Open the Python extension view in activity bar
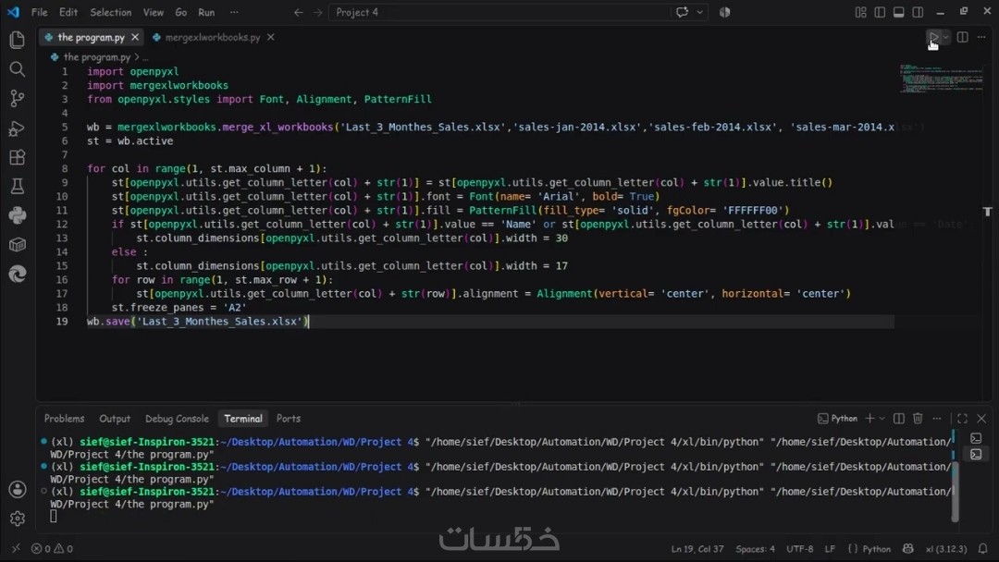999x562 pixels. [18, 215]
